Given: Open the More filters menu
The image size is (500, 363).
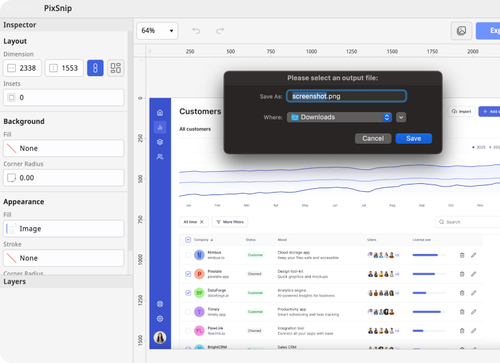Looking at the screenshot, I should 229,222.
